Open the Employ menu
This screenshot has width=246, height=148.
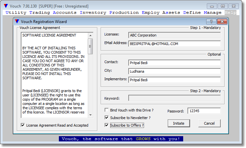click(x=150, y=12)
